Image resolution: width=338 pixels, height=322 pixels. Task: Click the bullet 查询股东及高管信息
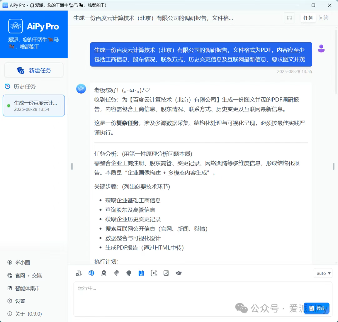[x=130, y=210]
